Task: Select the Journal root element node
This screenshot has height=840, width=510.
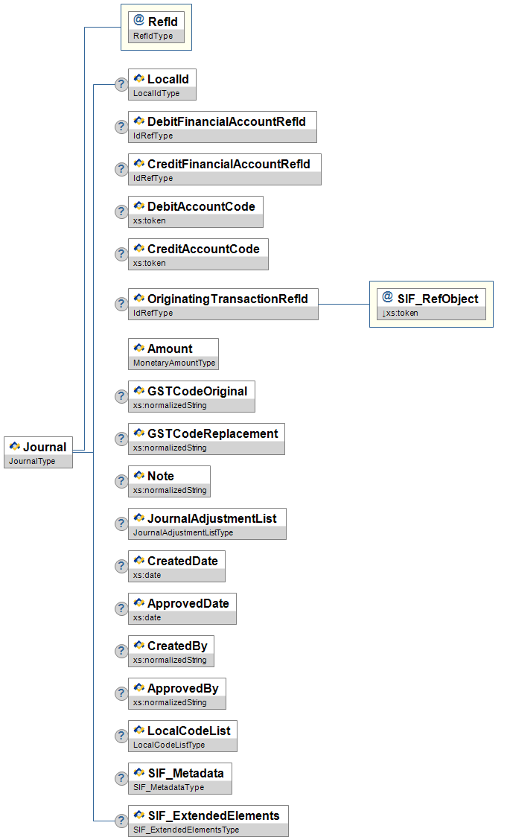Action: click(x=39, y=447)
